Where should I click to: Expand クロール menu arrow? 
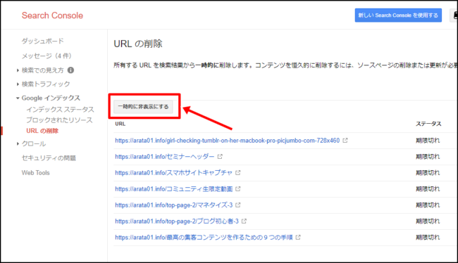pos(18,143)
